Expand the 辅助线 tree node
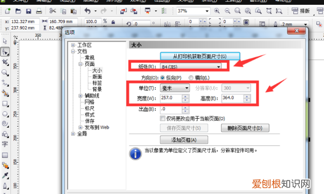Screen dimensions: 324x194 tap(80, 96)
